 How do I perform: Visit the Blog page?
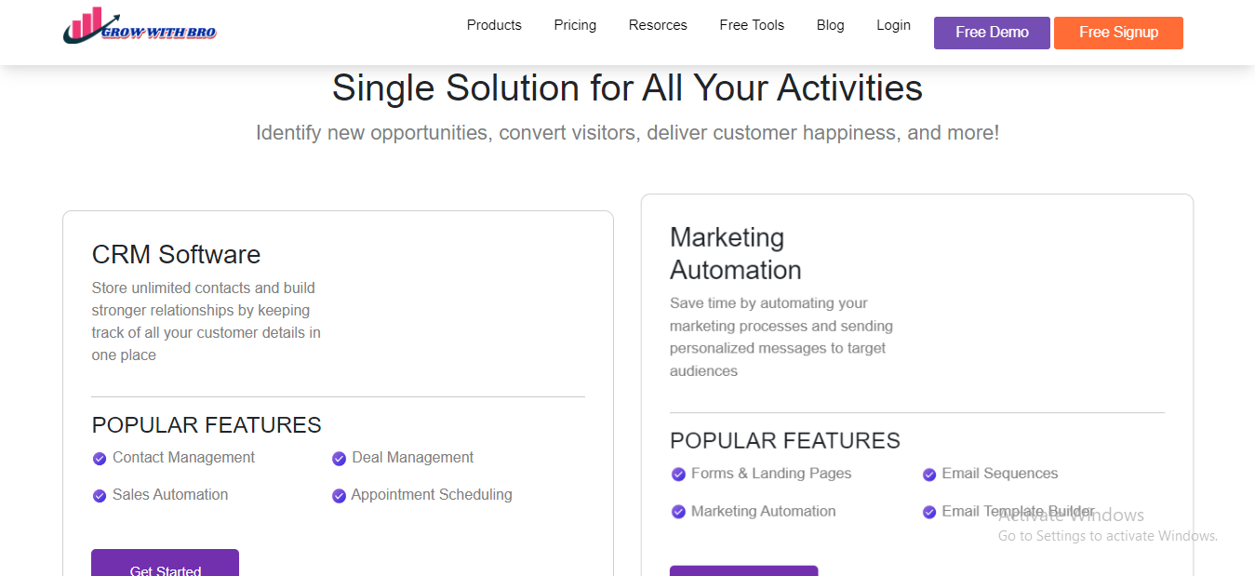pyautogui.click(x=830, y=25)
